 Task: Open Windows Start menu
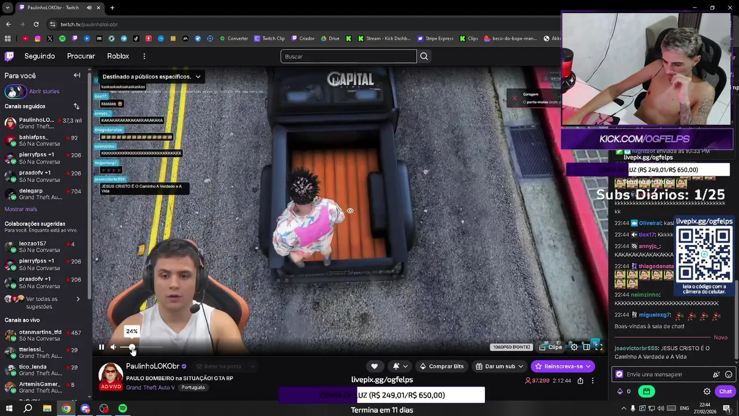click(9, 408)
